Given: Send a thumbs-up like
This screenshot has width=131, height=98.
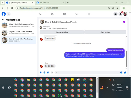Looking at the screenshot, I should [x=125, y=72].
